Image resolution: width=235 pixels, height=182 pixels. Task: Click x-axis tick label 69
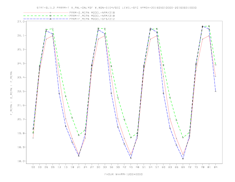pyautogui.click(x=183, y=167)
